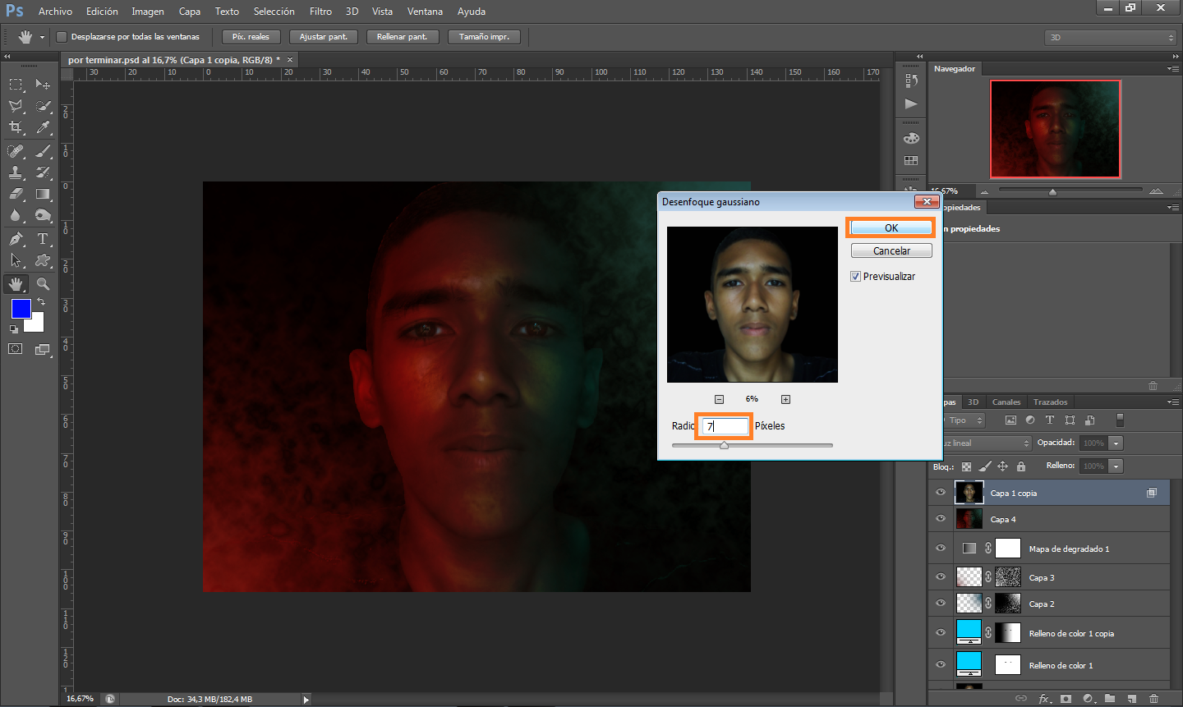Select the Quick Selection tool
Viewport: 1183px width, 707px height.
pyautogui.click(x=43, y=106)
